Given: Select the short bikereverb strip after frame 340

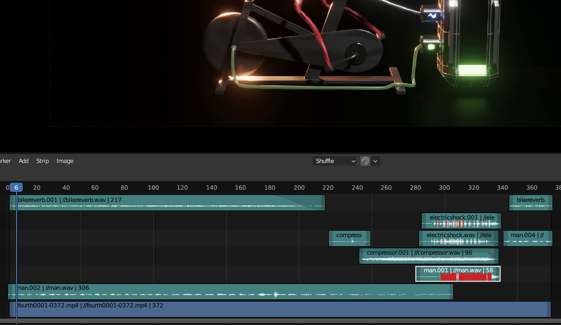Looking at the screenshot, I should click(531, 202).
